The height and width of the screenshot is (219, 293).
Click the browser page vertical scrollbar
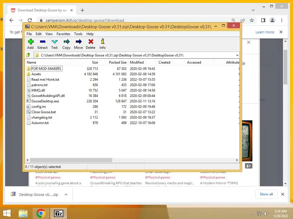[x=285, y=67]
